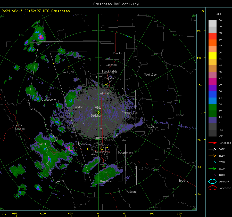This screenshot has width=232, height=217.
Task: Click the 150 value on right axis
Action: tap(199, 30)
